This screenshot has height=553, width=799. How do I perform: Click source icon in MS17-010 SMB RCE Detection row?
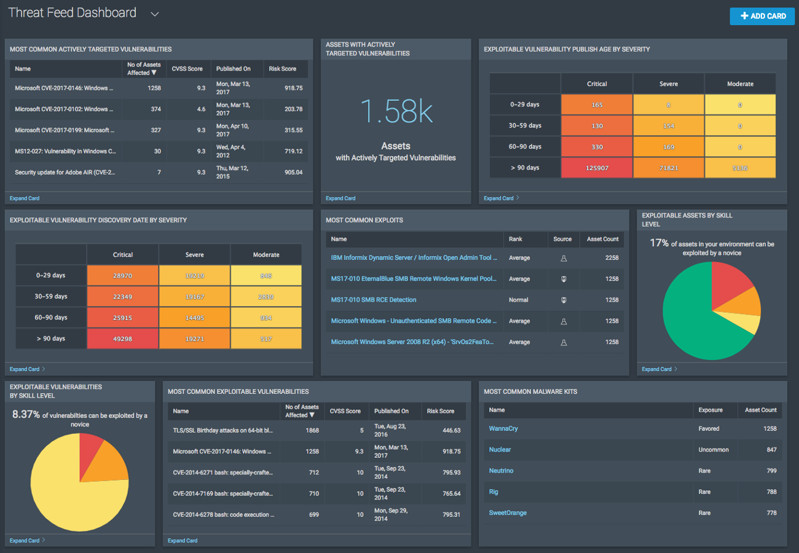pos(564,300)
